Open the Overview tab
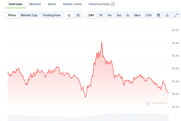The height and width of the screenshot is (121, 181). point(15,4)
